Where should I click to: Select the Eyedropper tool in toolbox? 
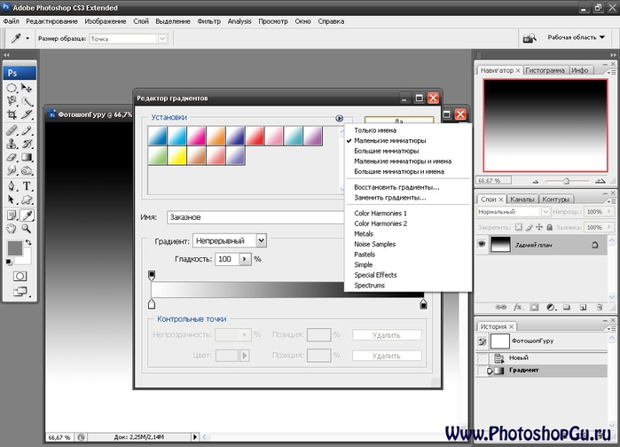click(27, 216)
